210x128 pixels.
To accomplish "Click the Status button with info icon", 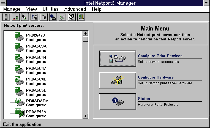I will (x=118, y=102).
